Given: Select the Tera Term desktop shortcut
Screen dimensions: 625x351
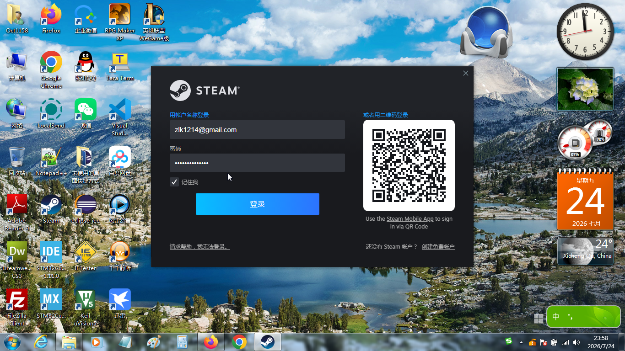Looking at the screenshot, I should coord(120,67).
